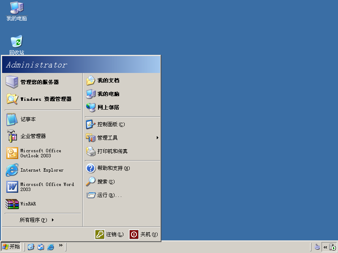Click the Administrator user name header
338x253 pixels.
click(x=37, y=65)
